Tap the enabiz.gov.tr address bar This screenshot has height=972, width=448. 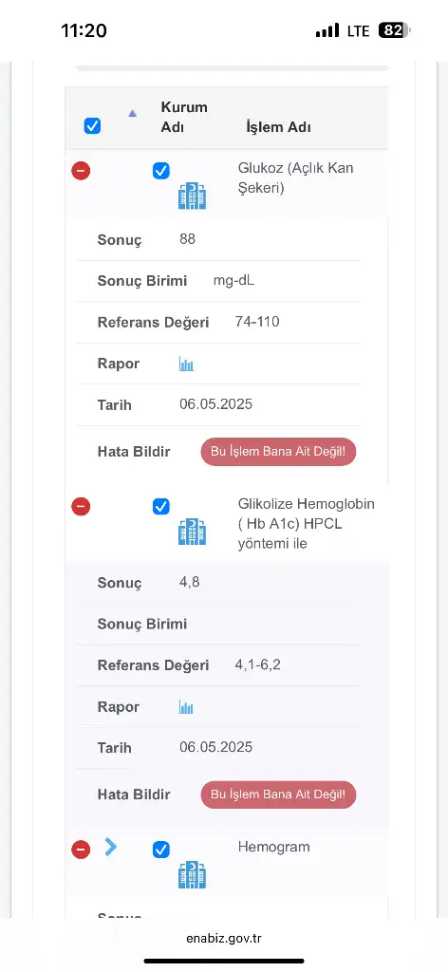tap(224, 938)
